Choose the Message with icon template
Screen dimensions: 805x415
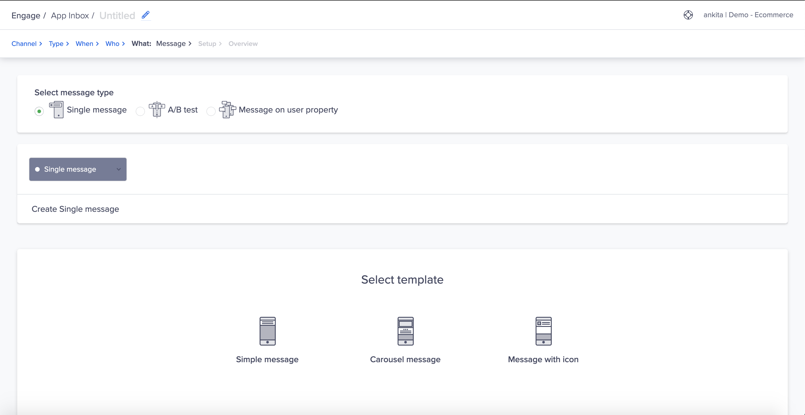click(x=543, y=331)
